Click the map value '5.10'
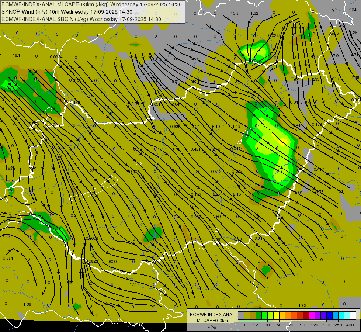Screen dimensions: 361x332 [x=216, y=127]
